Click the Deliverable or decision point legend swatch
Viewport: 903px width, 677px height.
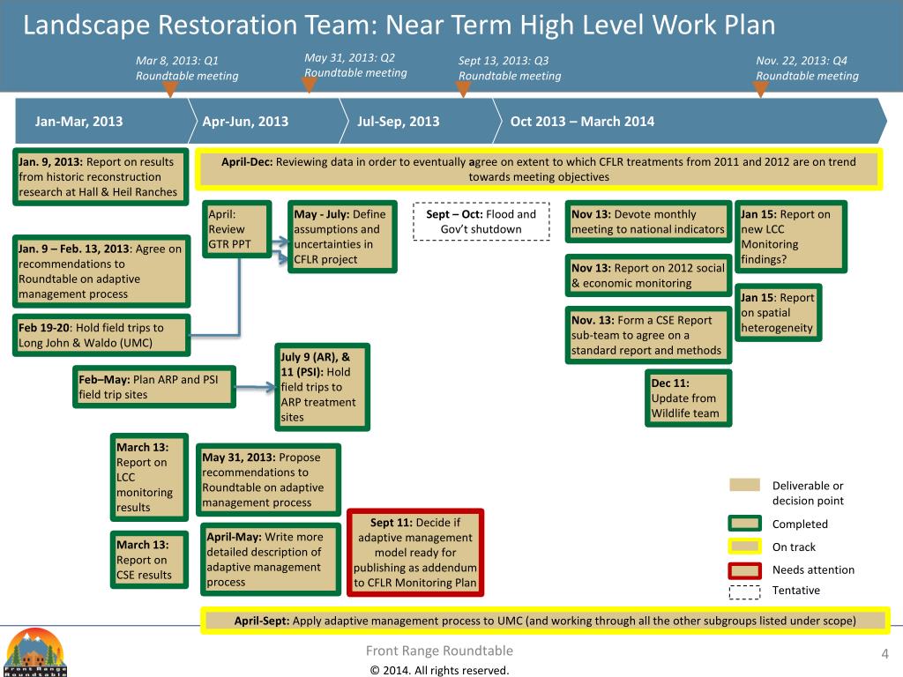(744, 485)
